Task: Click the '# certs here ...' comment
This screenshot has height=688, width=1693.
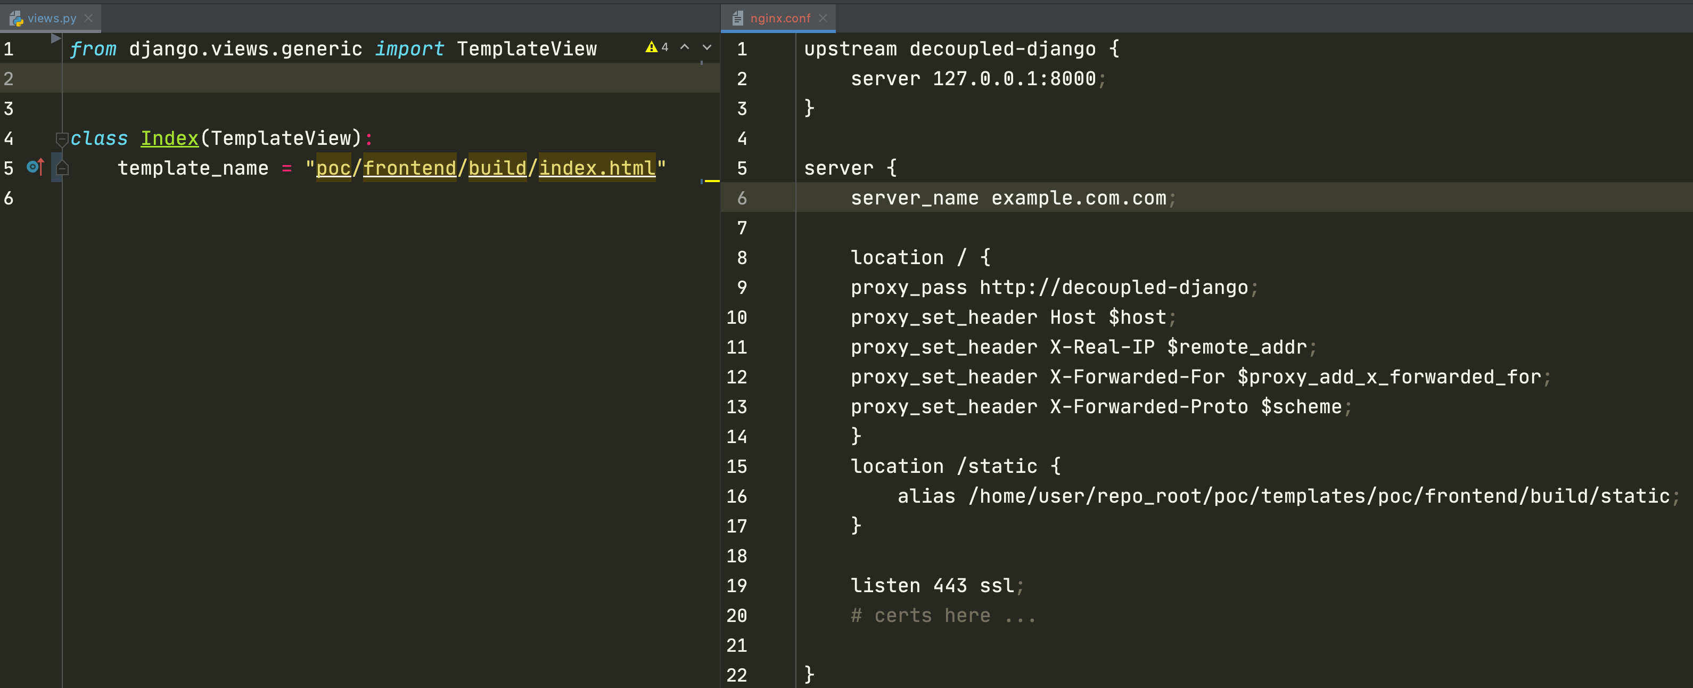Action: pos(943,616)
